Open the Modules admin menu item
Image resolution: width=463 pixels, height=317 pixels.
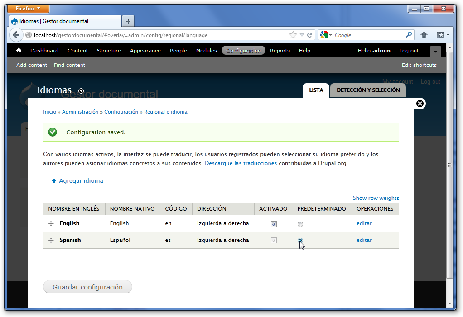(206, 51)
